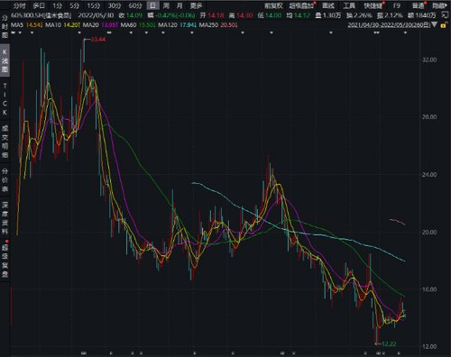Click the pop-out window icon near top right

[x=444, y=15]
